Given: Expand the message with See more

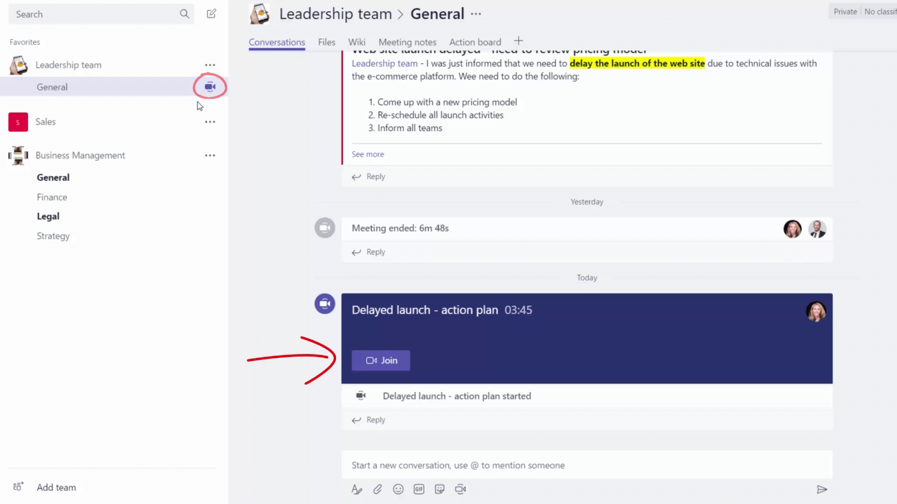Looking at the screenshot, I should click(368, 154).
